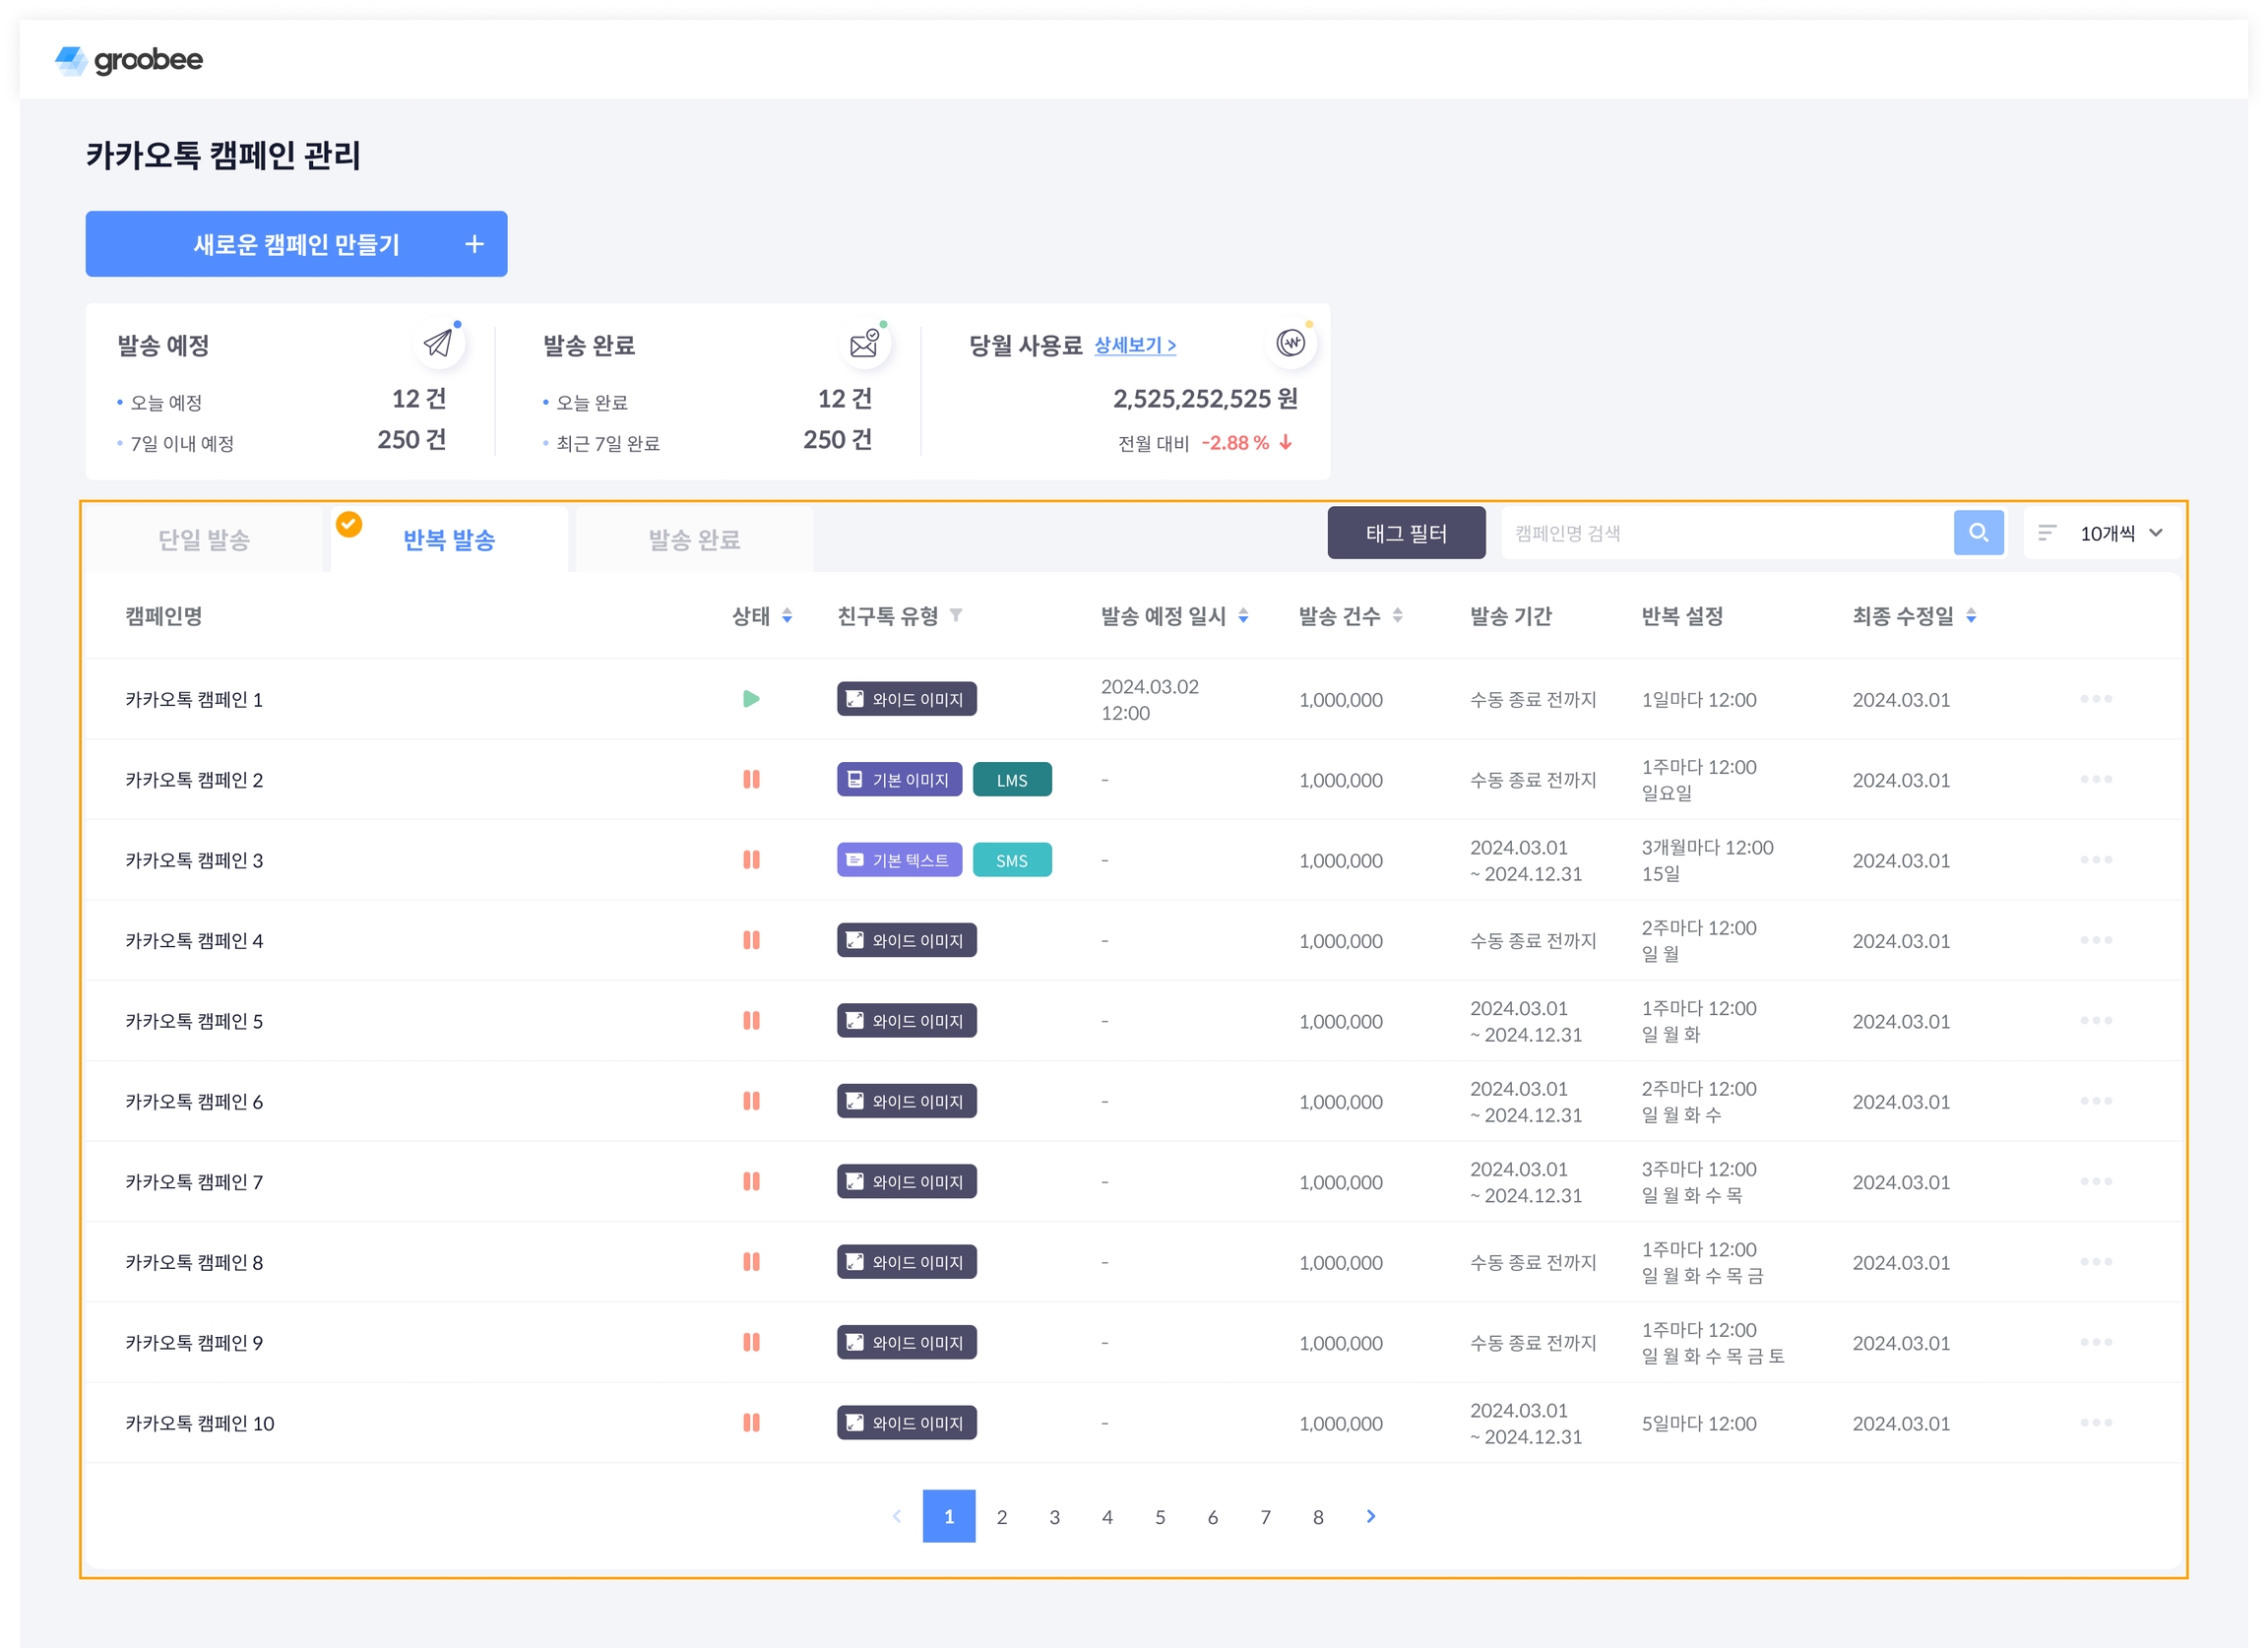This screenshot has height=1648, width=2268.
Task: Click the groobee logo
Action: click(x=129, y=60)
